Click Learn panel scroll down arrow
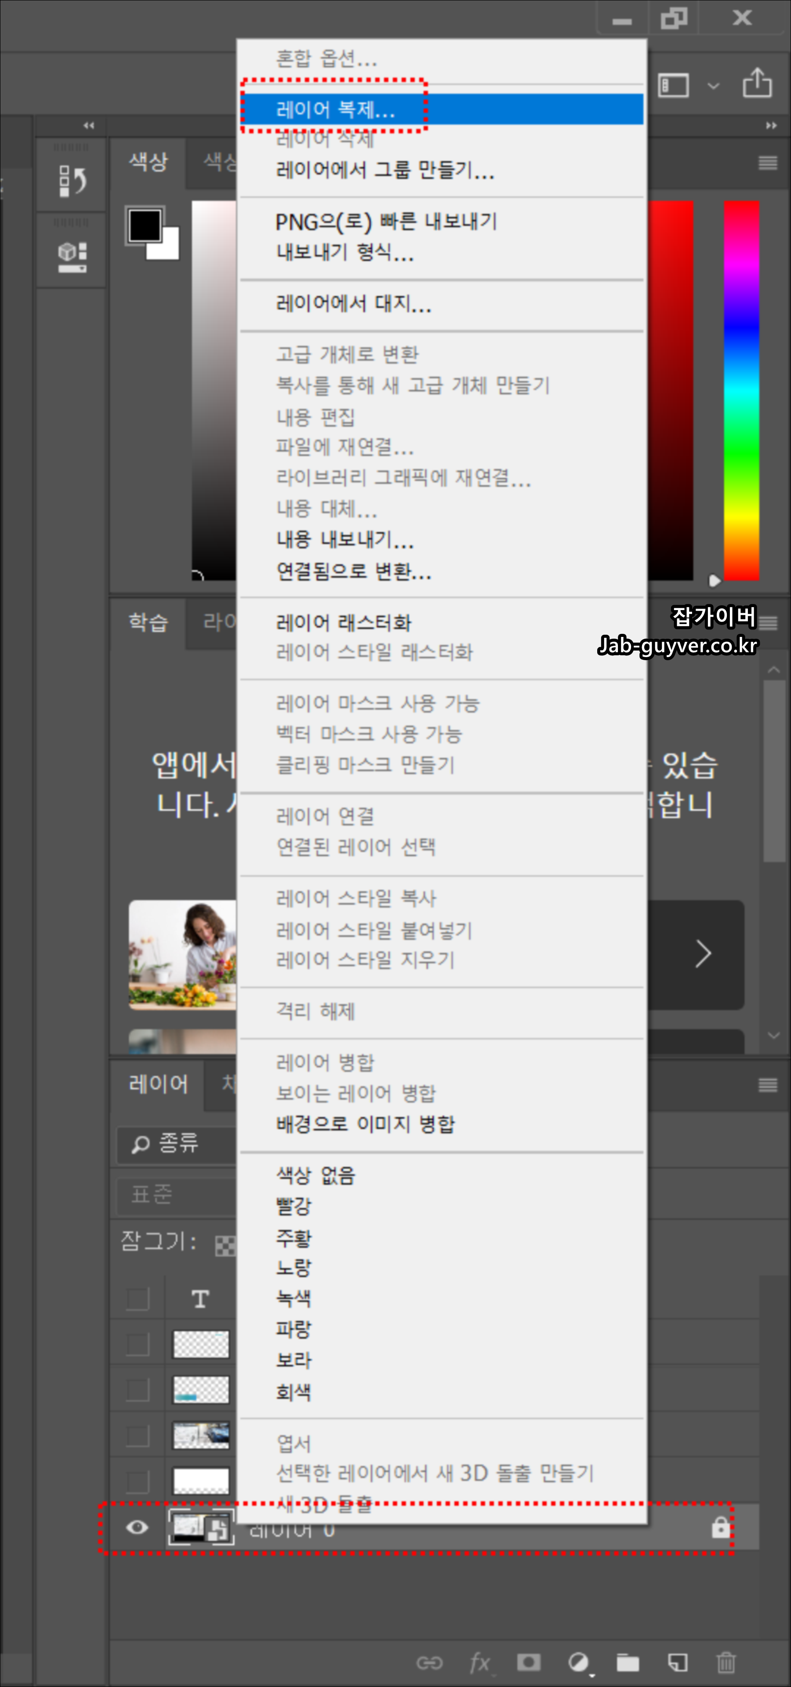 774,1036
